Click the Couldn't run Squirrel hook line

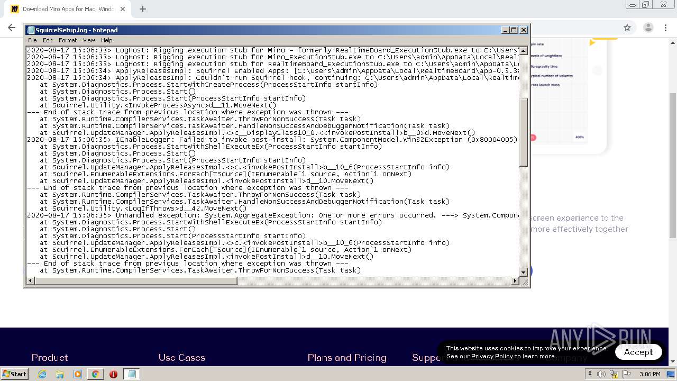tap(273, 78)
